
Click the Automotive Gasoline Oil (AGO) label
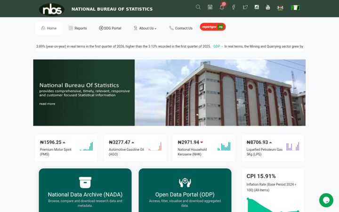click(x=126, y=152)
